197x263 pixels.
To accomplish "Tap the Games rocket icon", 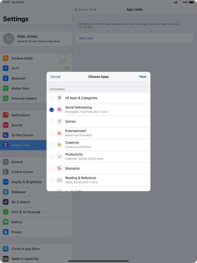I will pos(59,122).
